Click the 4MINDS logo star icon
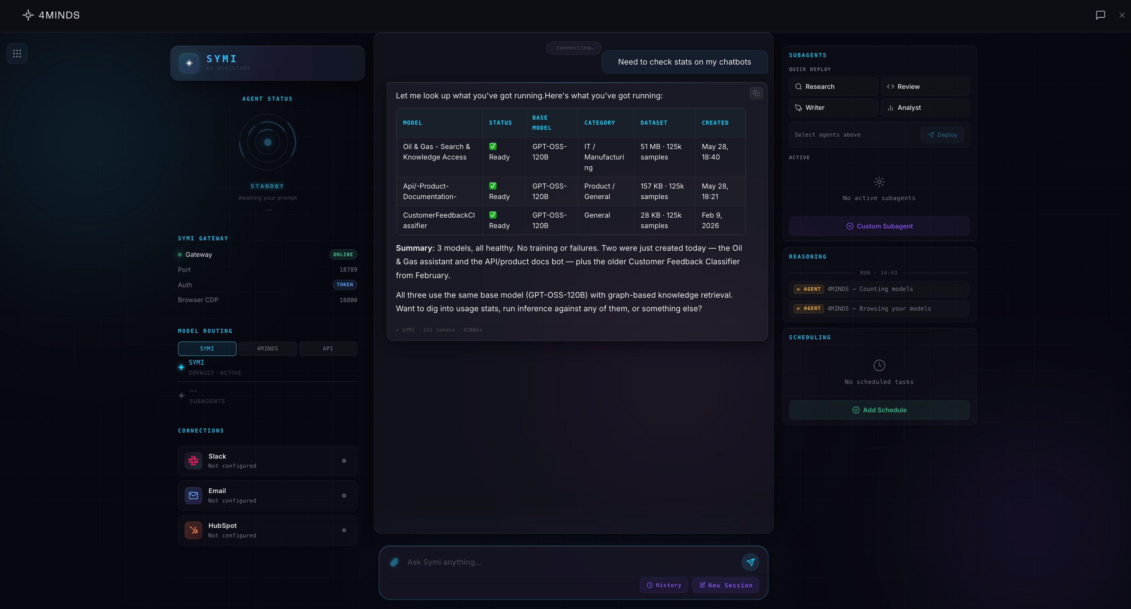1131x609 pixels. coord(28,15)
